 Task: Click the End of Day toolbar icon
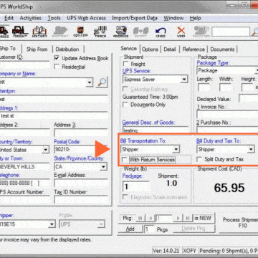coord(202,32)
